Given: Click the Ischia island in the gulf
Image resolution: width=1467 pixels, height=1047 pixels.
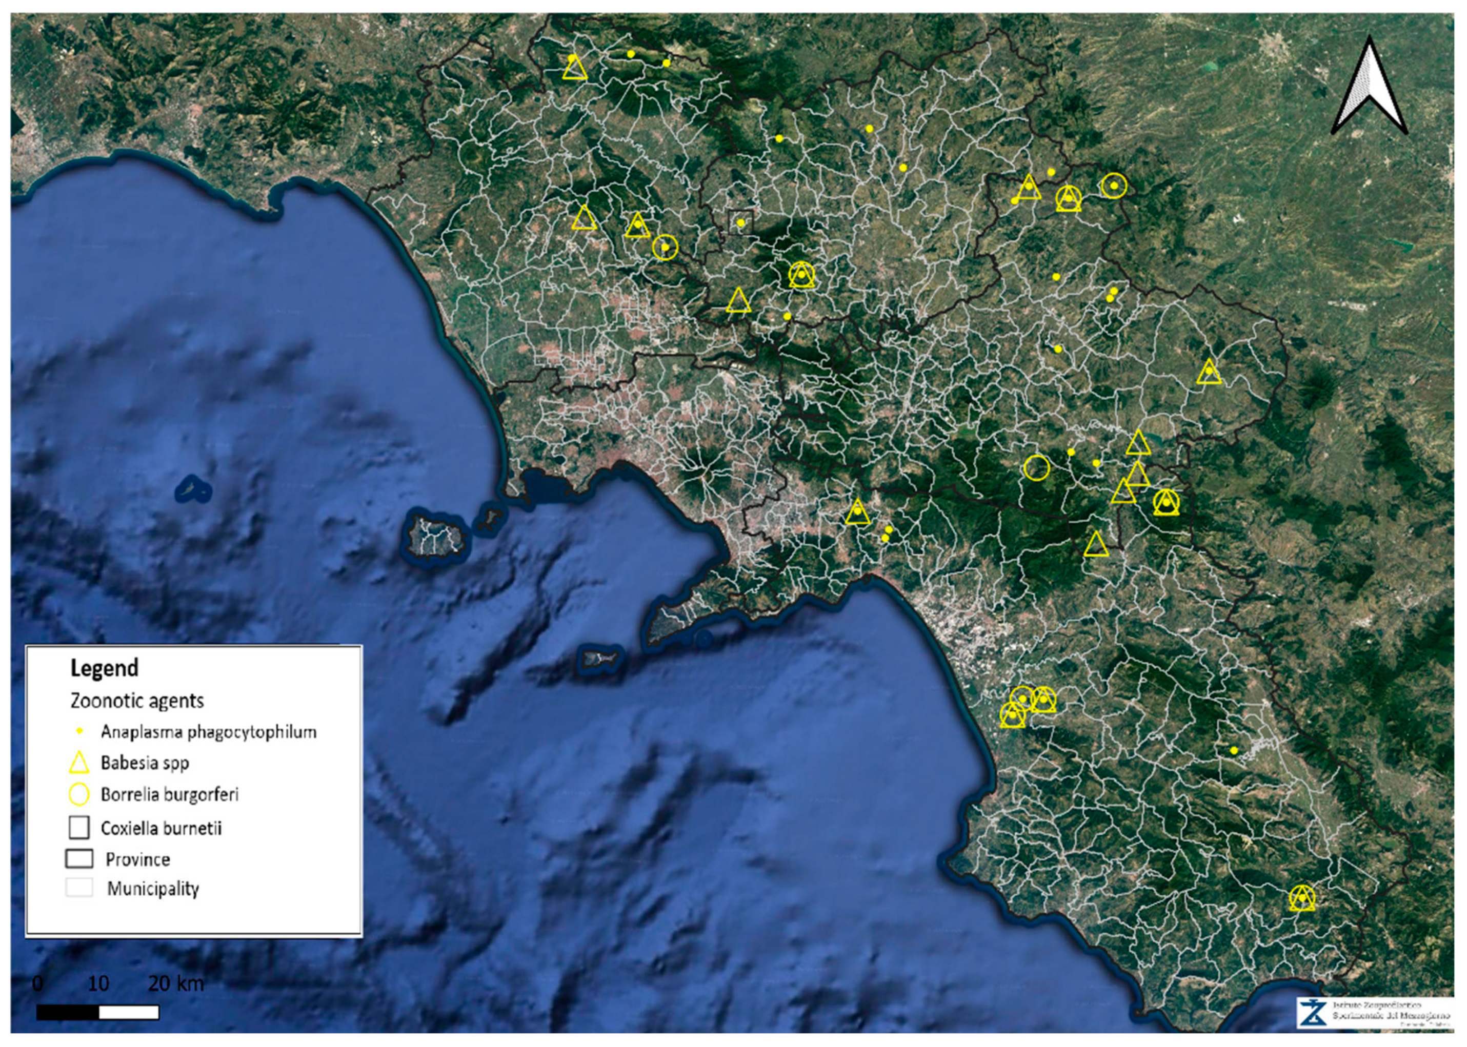Looking at the screenshot, I should coord(436,535).
